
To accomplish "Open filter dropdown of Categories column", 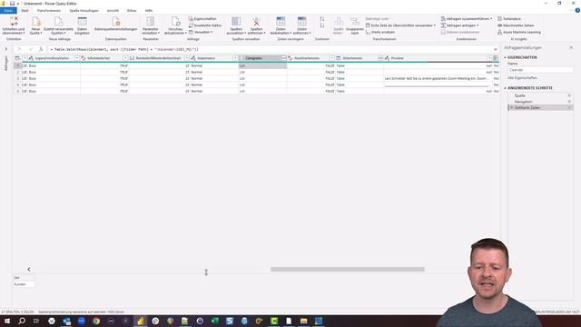I will [x=283, y=58].
